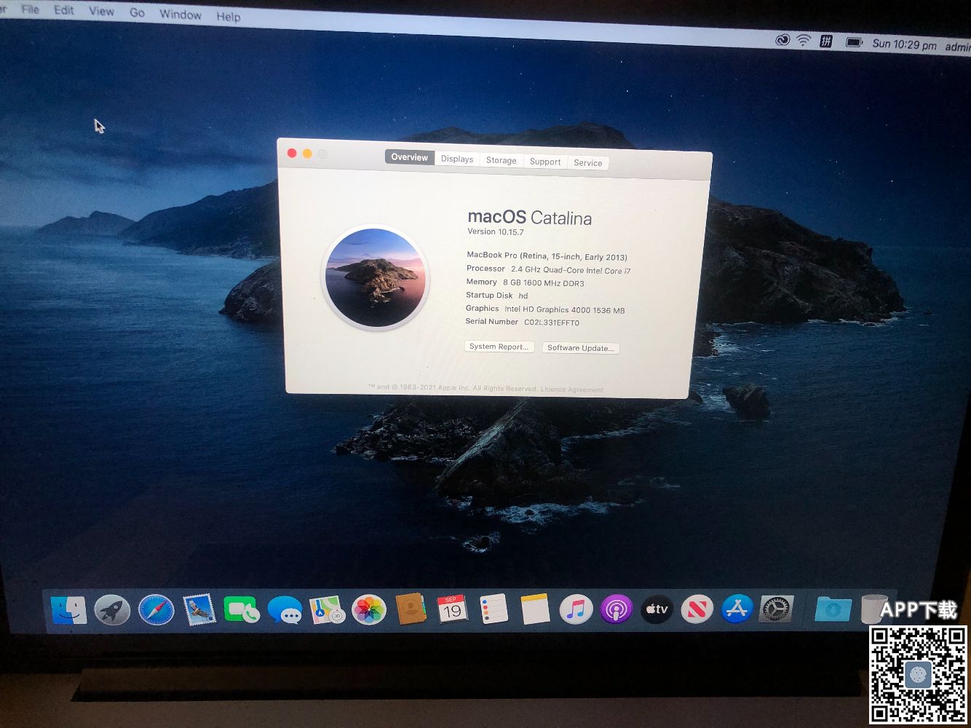Open the File menu

[x=31, y=9]
